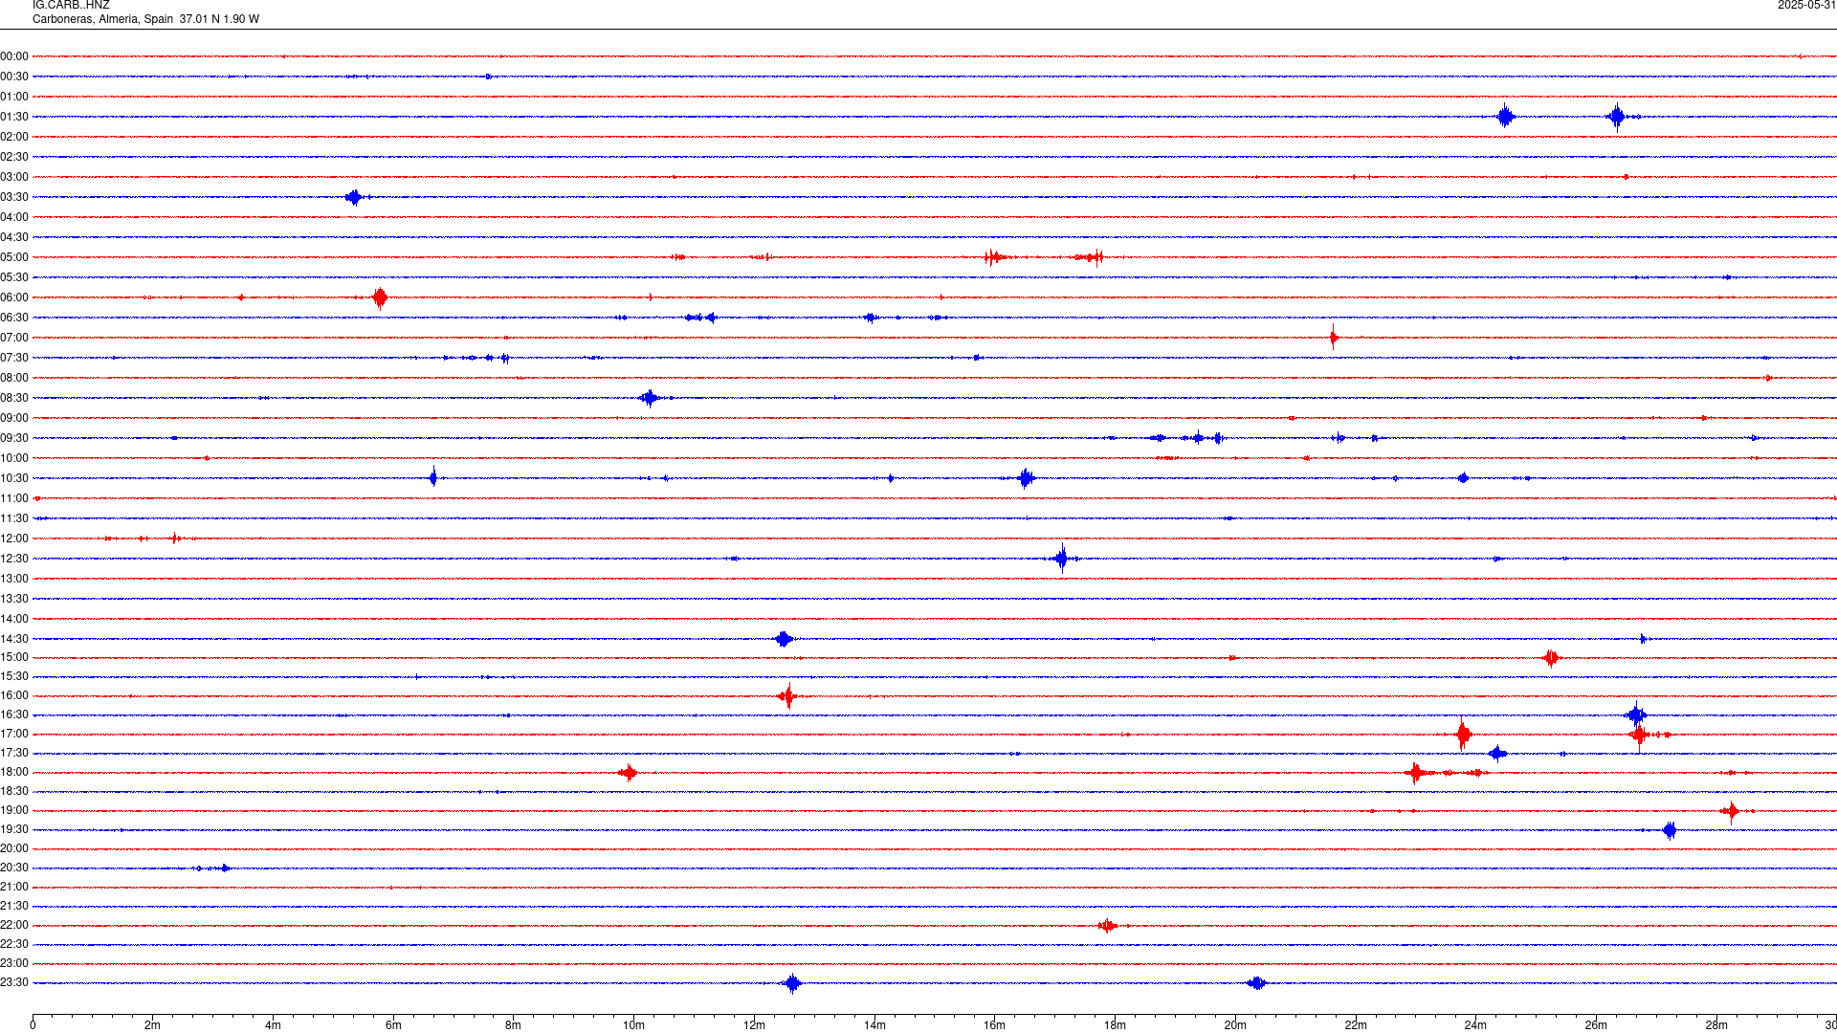Click the station code IG.CARB..HNZ

pos(71,5)
